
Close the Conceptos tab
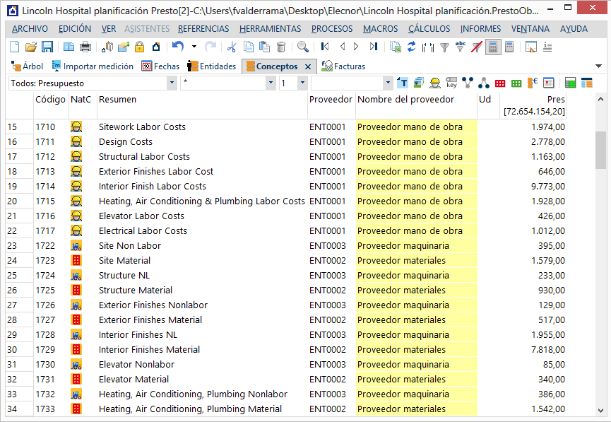coord(308,66)
